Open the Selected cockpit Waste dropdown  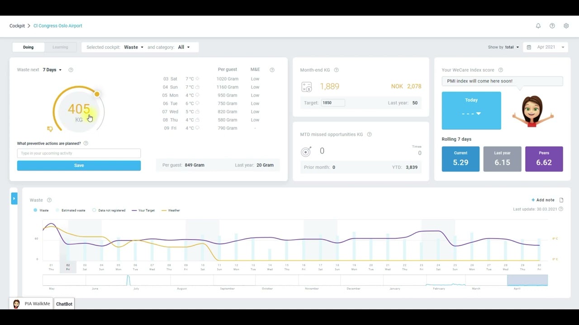[133, 47]
